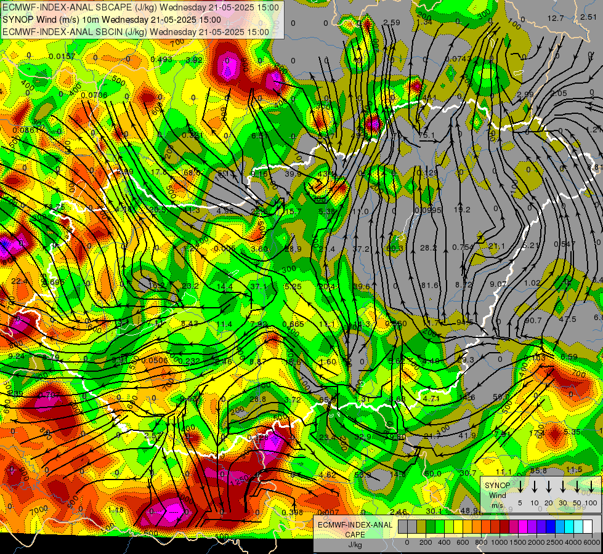The height and width of the screenshot is (554, 603).
Task: Click the 2500 tick label on CAPE scale
Action: (x=554, y=542)
